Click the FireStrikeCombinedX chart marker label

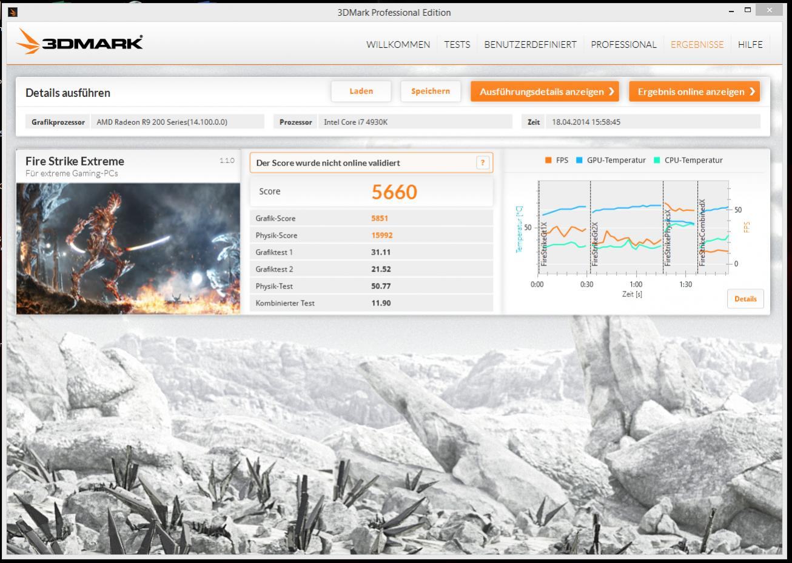702,233
